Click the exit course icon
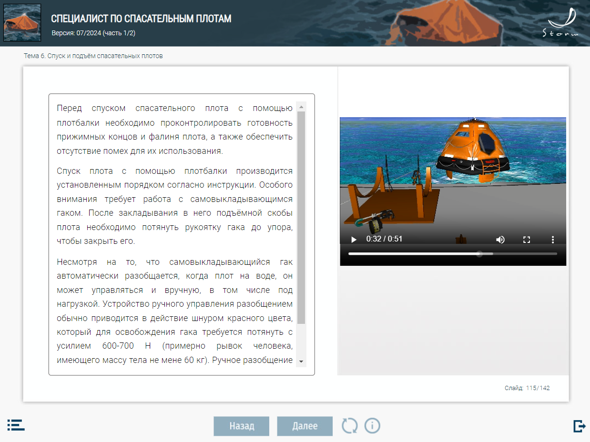590x442 pixels. [x=579, y=426]
